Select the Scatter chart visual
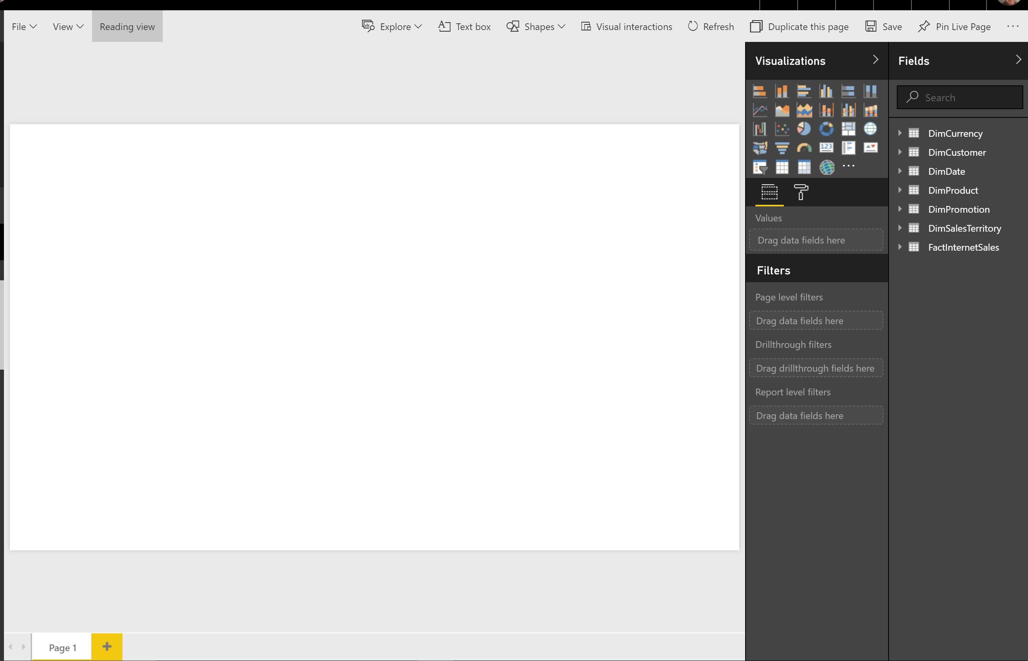 [x=782, y=129]
